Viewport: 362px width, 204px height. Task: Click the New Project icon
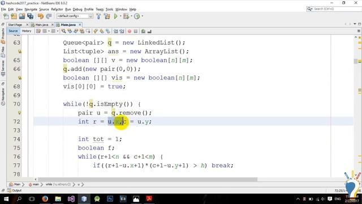14,16
